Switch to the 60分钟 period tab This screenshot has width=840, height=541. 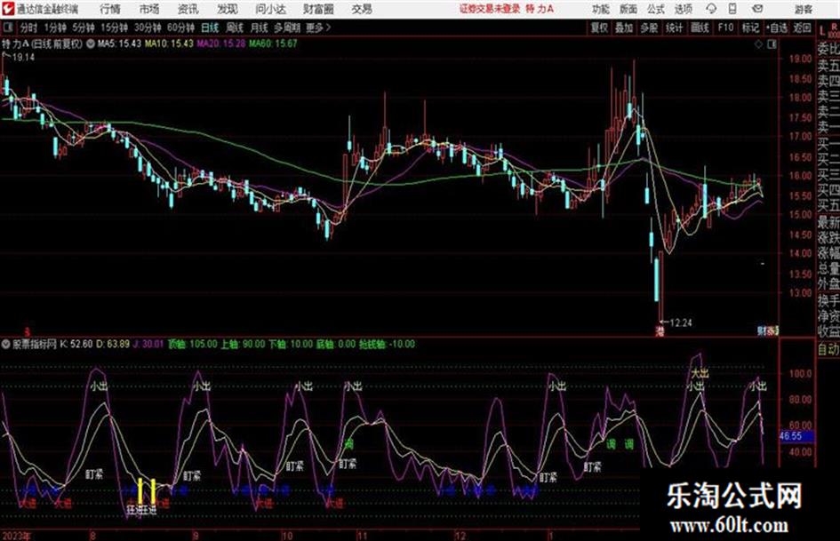tap(180, 28)
